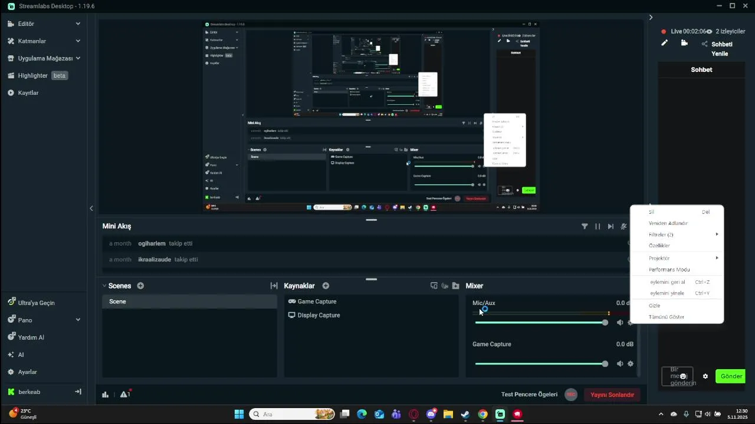Click the Mini Akış filter icon

click(x=585, y=226)
